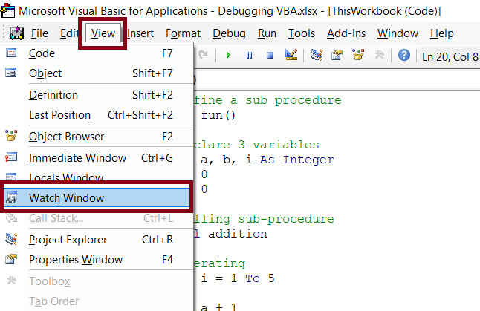Toggle Design Mode toolbar icon
The width and height of the screenshot is (480, 311).
tap(291, 55)
